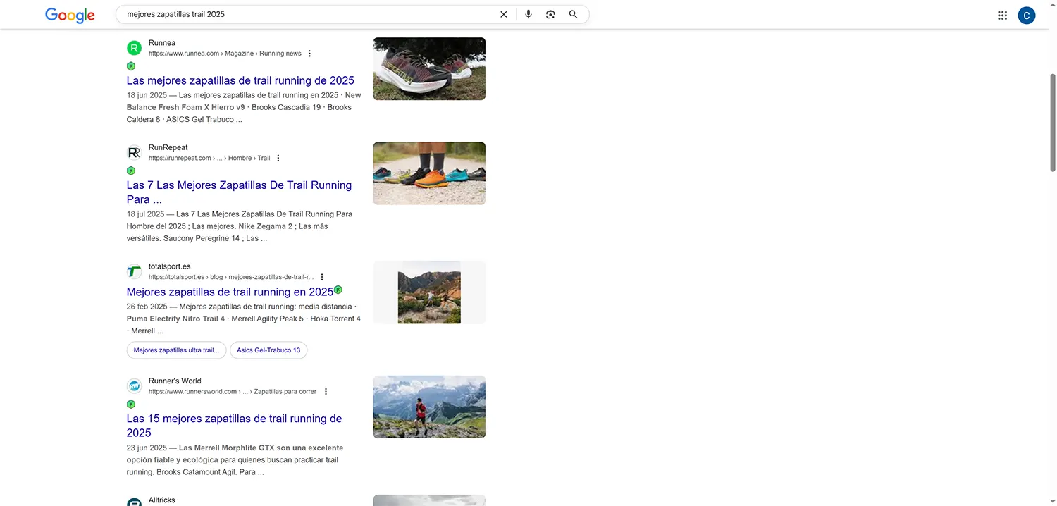Image resolution: width=1057 pixels, height=506 pixels.
Task: Open the Google apps grid
Action: pyautogui.click(x=1002, y=16)
